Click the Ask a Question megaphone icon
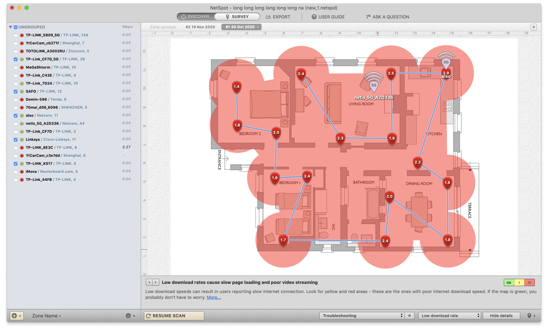 [368, 17]
